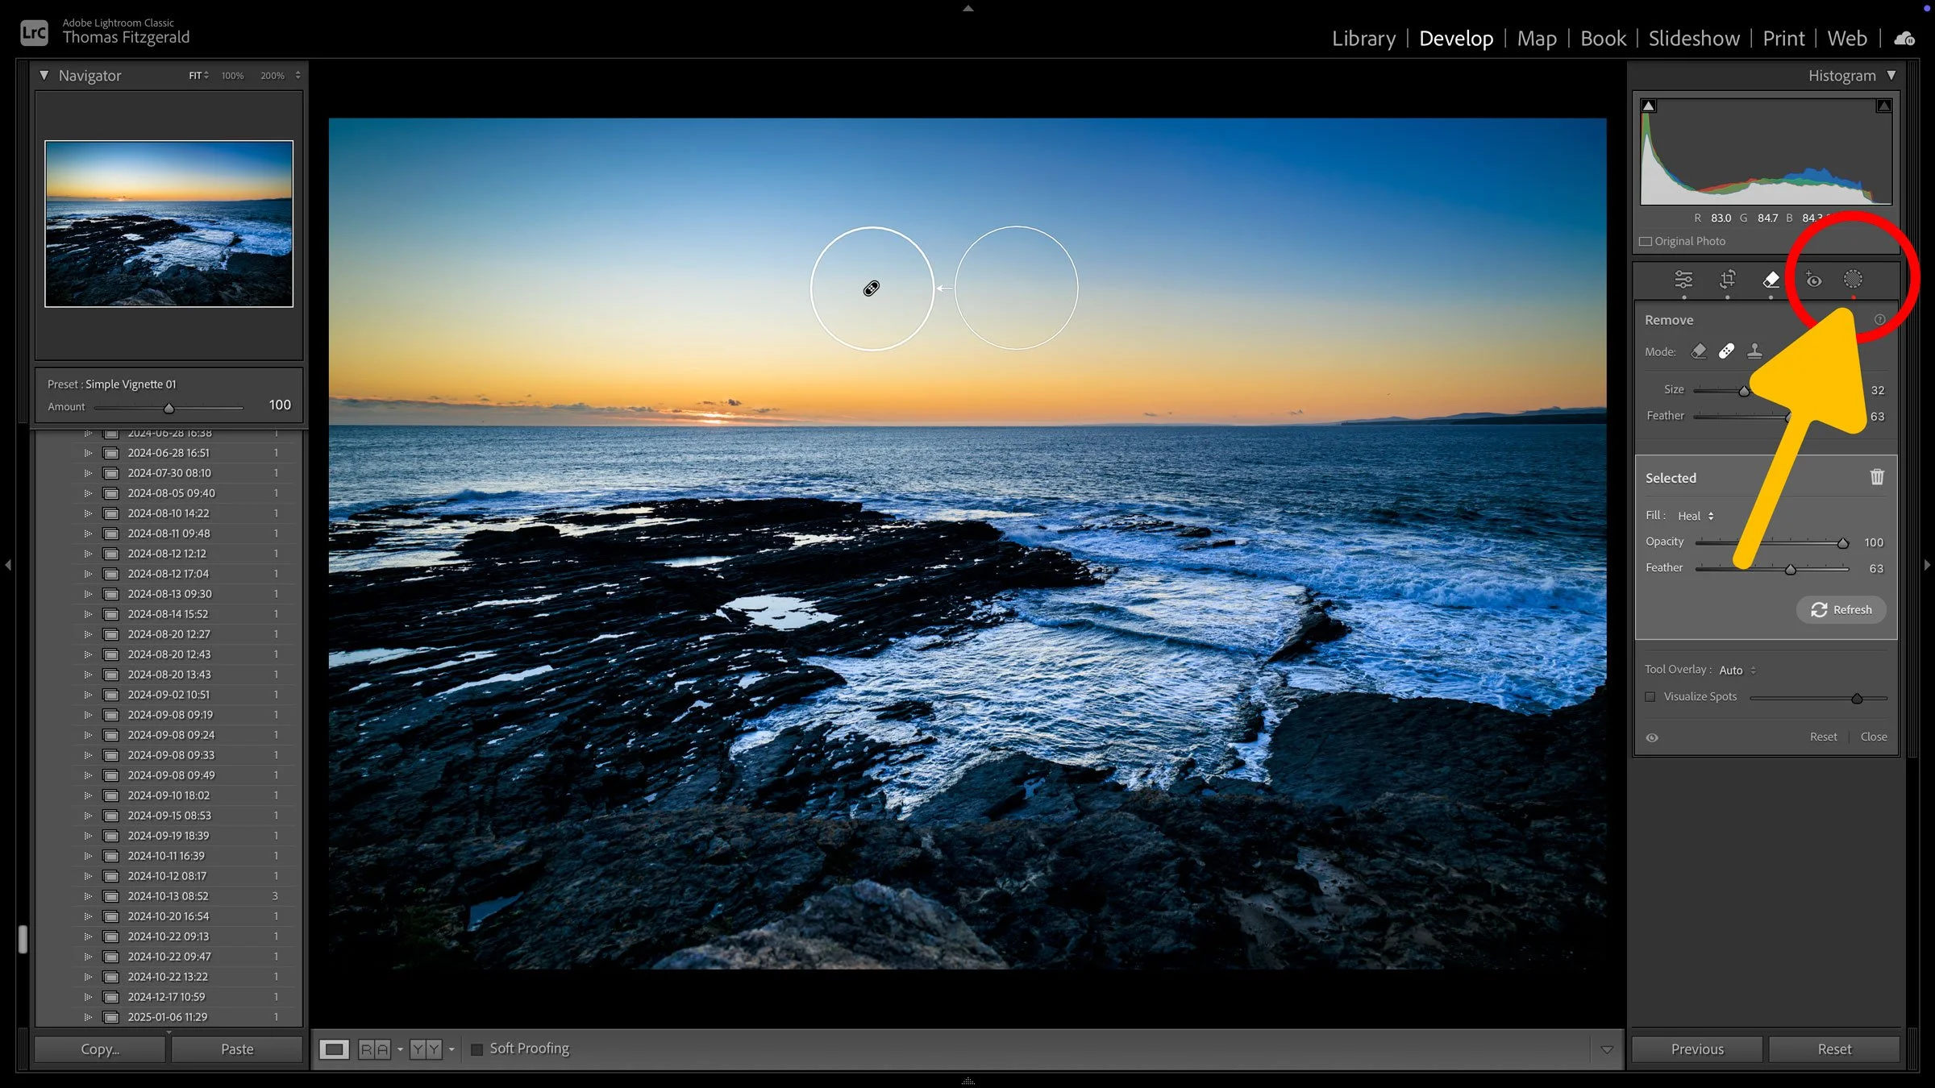Open the Slideshow module
The height and width of the screenshot is (1088, 1935).
[x=1693, y=39]
